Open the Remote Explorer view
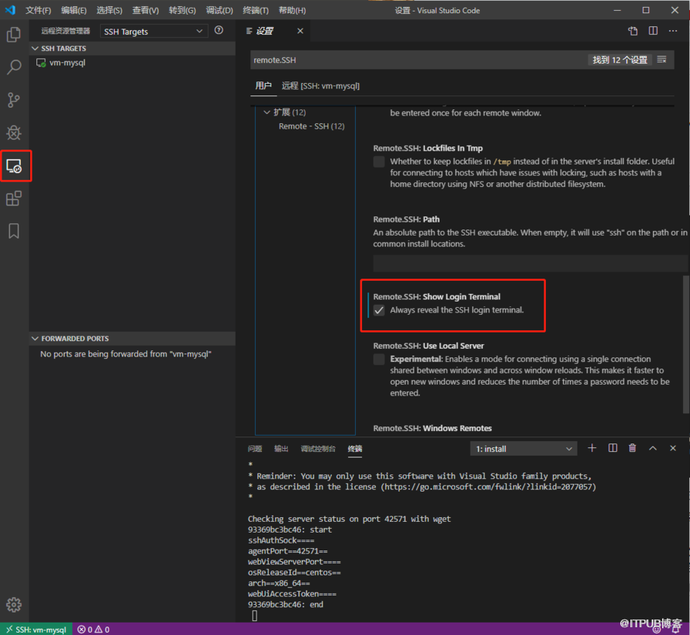This screenshot has width=690, height=635. coord(16,165)
